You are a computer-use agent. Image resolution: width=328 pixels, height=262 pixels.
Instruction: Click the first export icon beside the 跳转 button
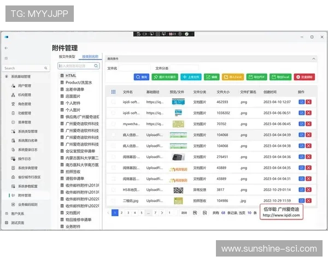tap(195, 213)
